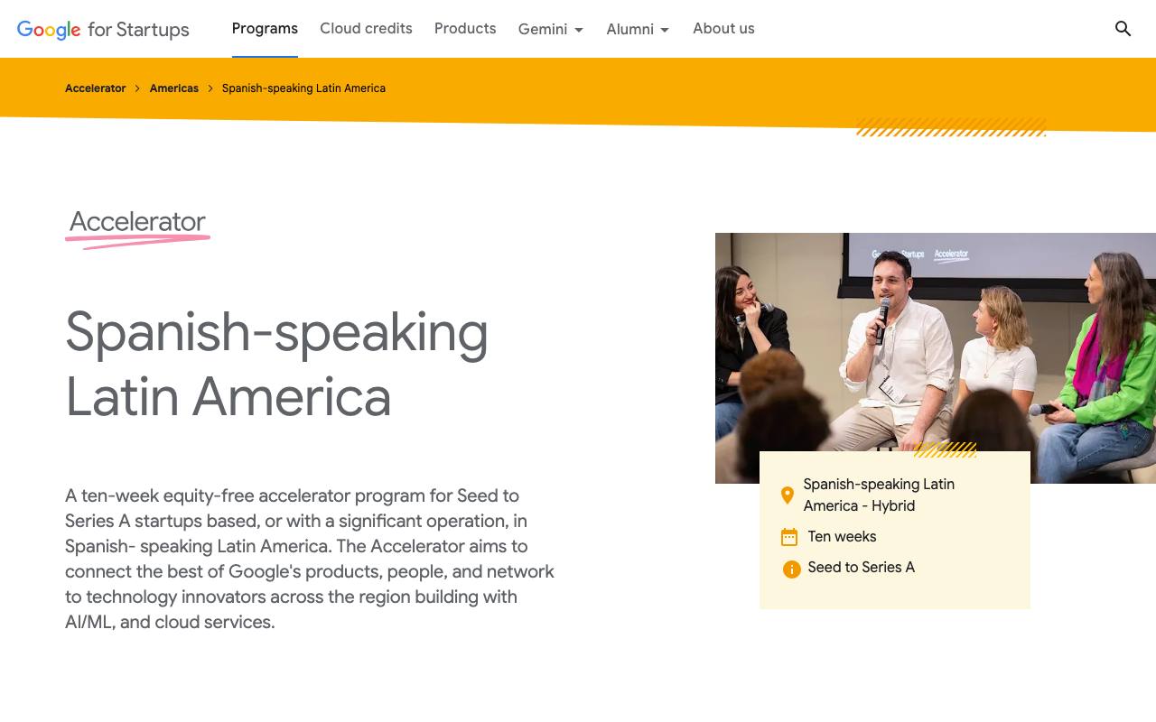Viewport: 1156px width, 722px height.
Task: Open the Products nav item
Action: click(x=465, y=29)
